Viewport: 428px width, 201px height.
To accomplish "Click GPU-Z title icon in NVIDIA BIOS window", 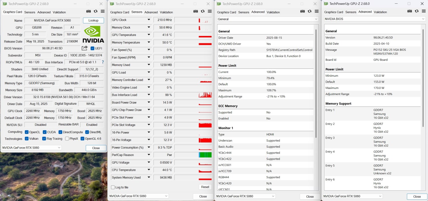I will [x=326, y=4].
